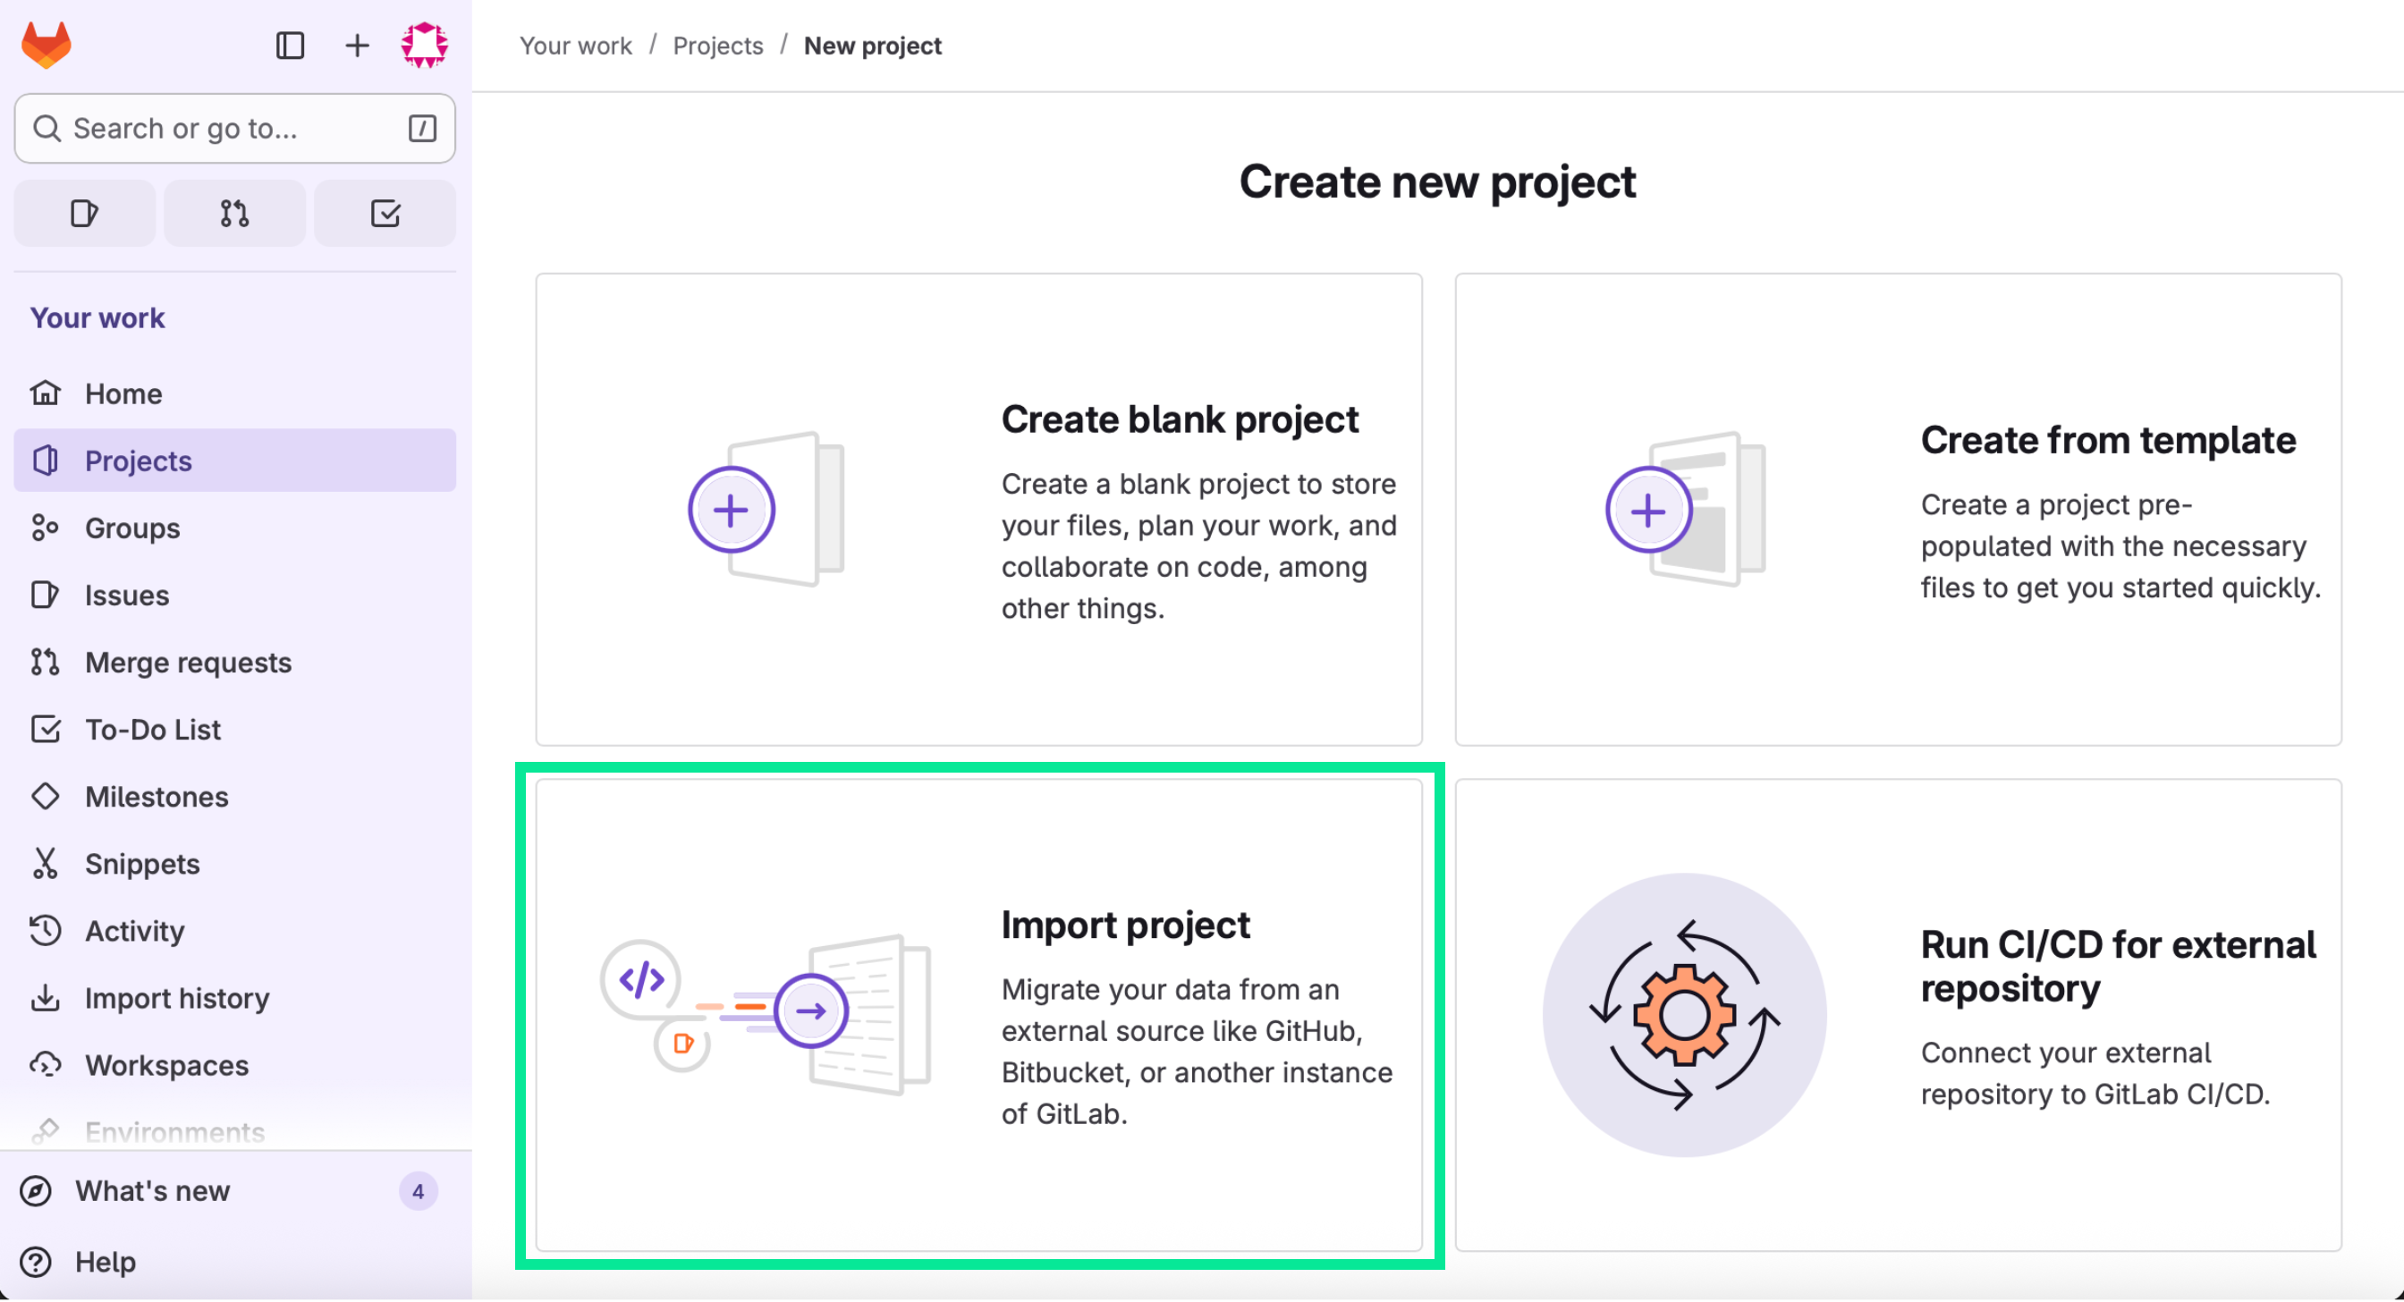Open Import history in sidebar
The height and width of the screenshot is (1302, 2404).
[x=176, y=998]
